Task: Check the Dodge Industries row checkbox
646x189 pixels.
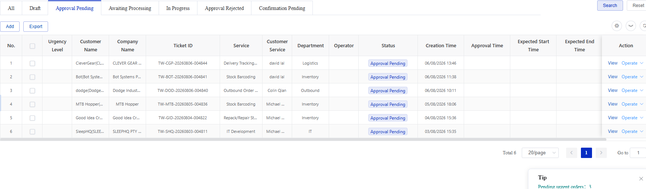Action: click(x=32, y=91)
